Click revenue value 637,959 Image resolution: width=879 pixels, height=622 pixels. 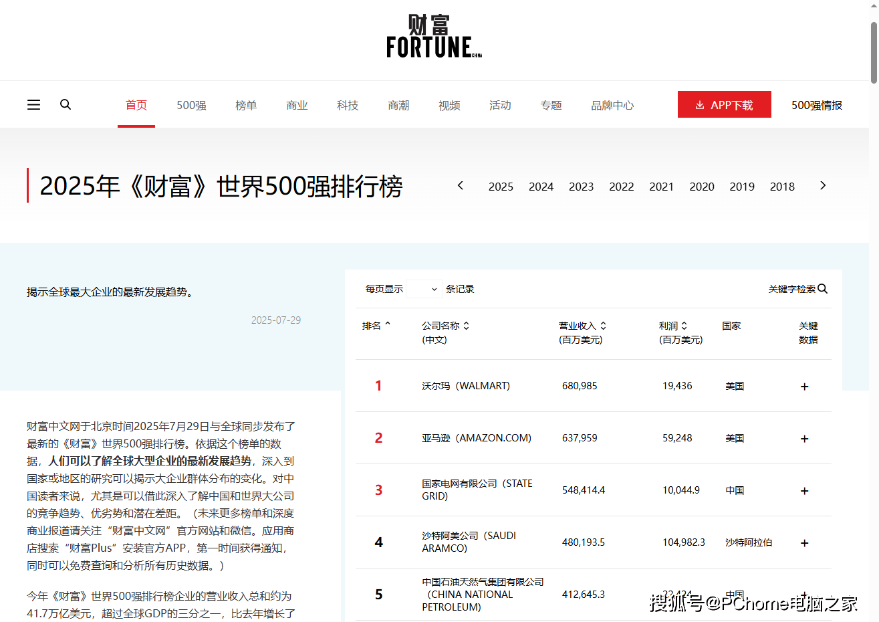[x=580, y=438]
